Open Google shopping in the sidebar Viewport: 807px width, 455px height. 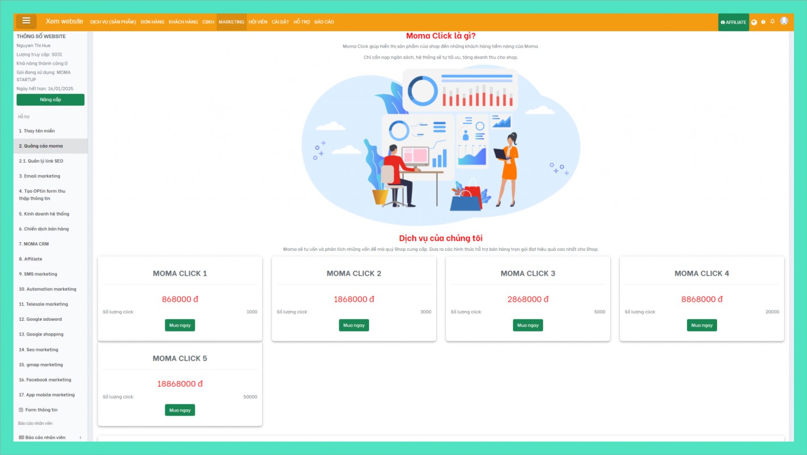(44, 334)
